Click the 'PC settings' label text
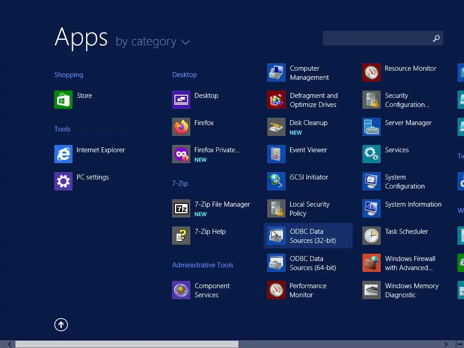The height and width of the screenshot is (348, 464). (x=92, y=177)
